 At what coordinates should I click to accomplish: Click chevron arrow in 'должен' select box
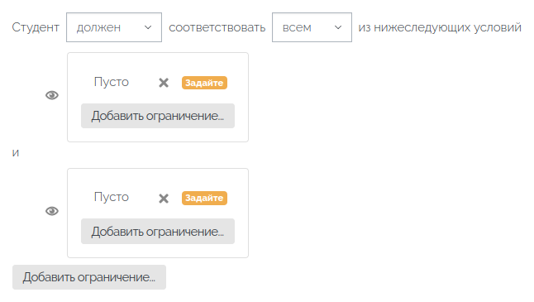(148, 27)
